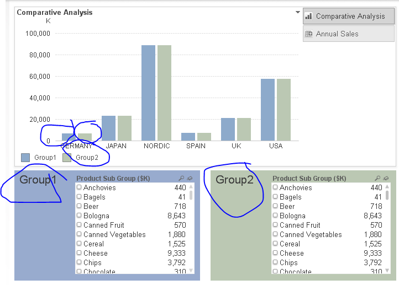This screenshot has height=285, width=399.
Task: Click the Group2 list scroll down arrow
Action: [387, 271]
